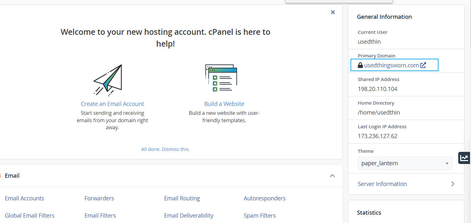Image resolution: width=471 pixels, height=223 pixels.
Task: Visit usedthingsworn.com domain link
Action: coord(391,65)
